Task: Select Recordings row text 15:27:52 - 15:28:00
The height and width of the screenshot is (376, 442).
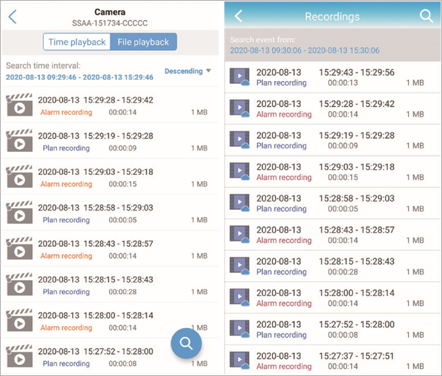Action: [357, 325]
